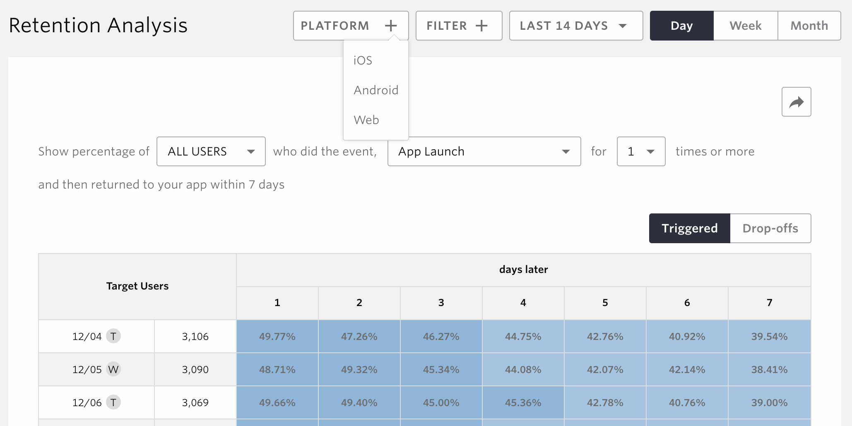Click the T weekday badge for 12/06

pos(113,402)
